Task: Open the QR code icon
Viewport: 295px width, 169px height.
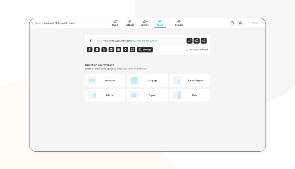Action: [132, 50]
